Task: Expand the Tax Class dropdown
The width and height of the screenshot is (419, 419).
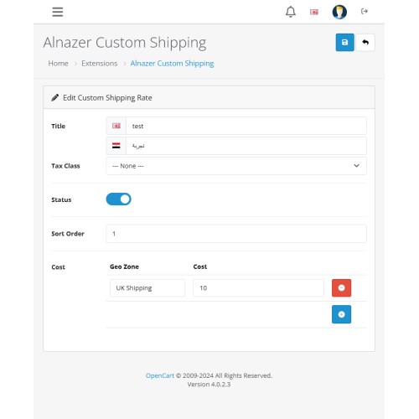Action: tap(236, 166)
